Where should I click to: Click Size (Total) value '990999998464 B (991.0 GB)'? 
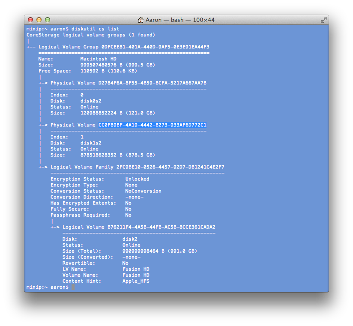tap(160, 251)
